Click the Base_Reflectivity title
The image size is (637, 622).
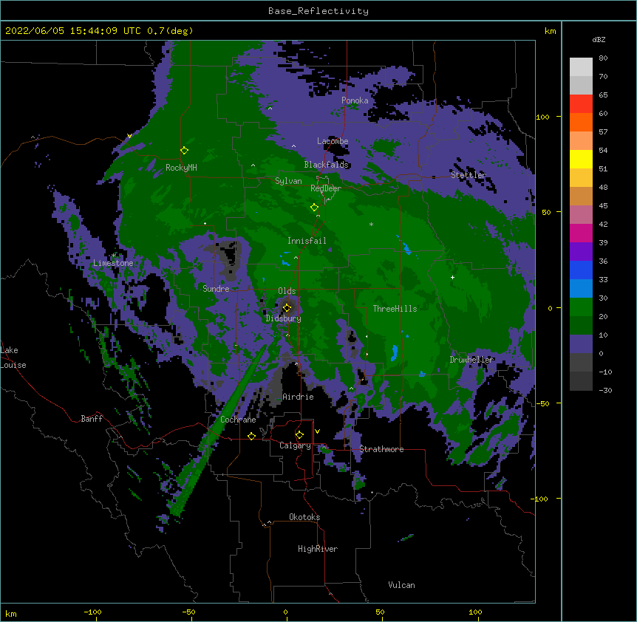pos(318,11)
